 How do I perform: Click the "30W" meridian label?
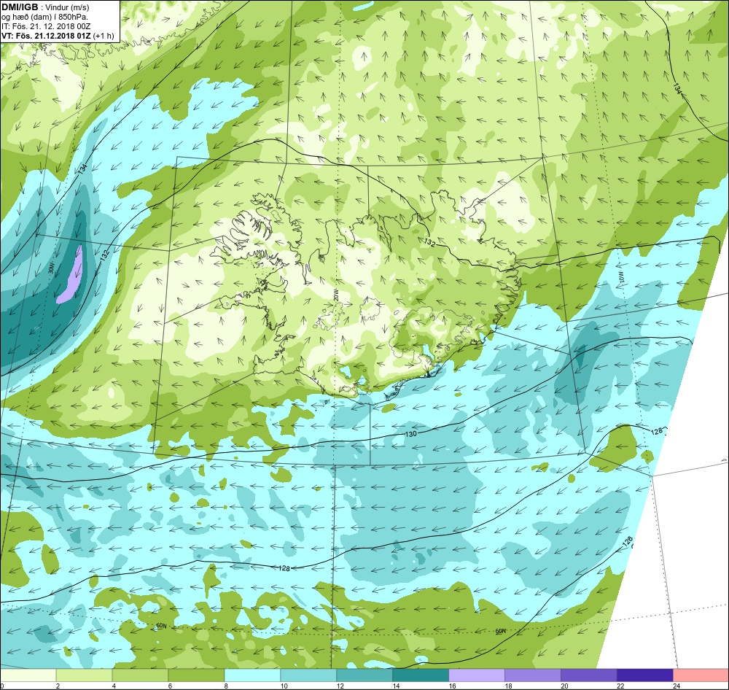coord(52,268)
